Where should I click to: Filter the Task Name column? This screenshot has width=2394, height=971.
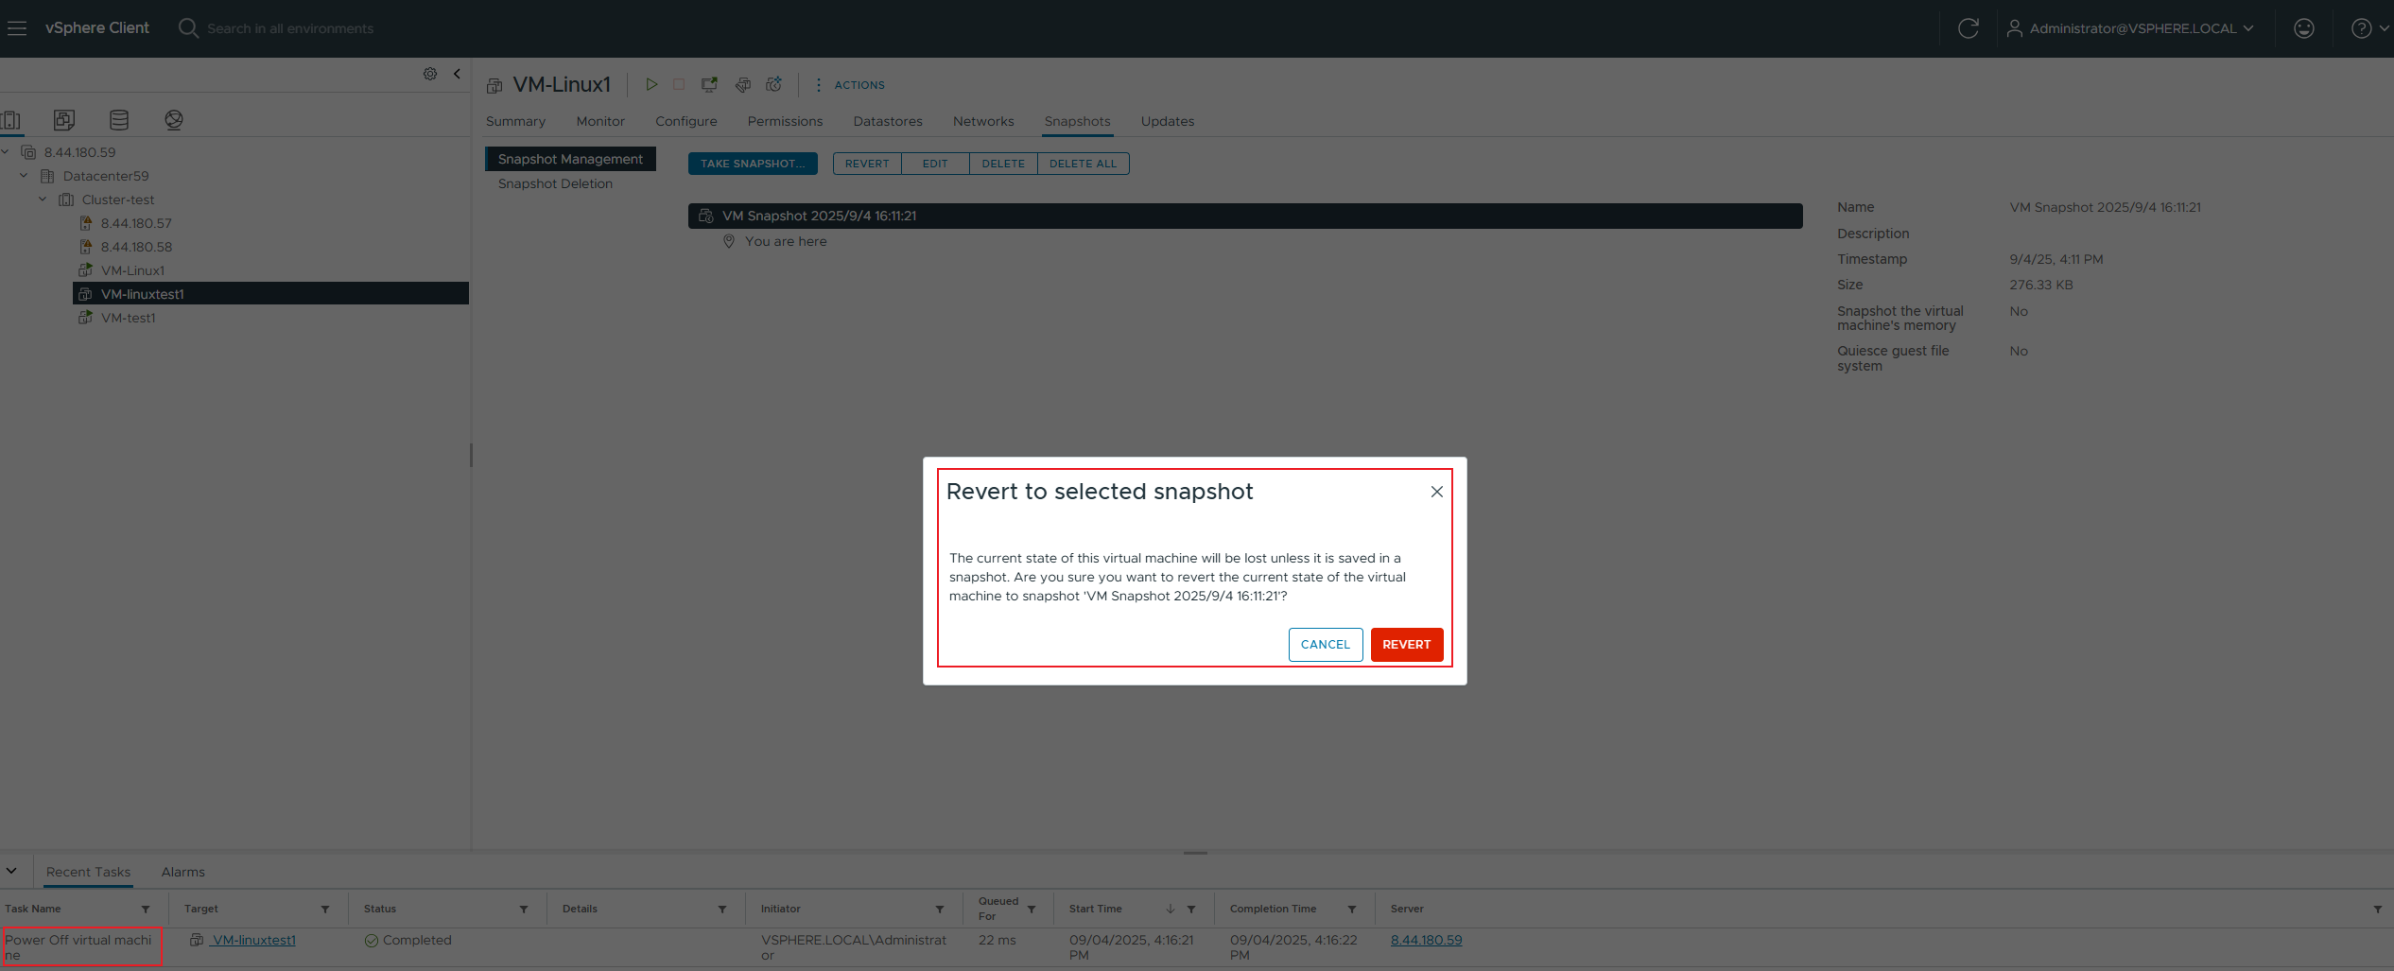tap(146, 910)
